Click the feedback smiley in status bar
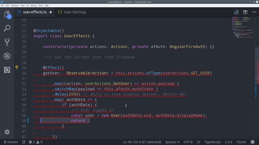 253,142
